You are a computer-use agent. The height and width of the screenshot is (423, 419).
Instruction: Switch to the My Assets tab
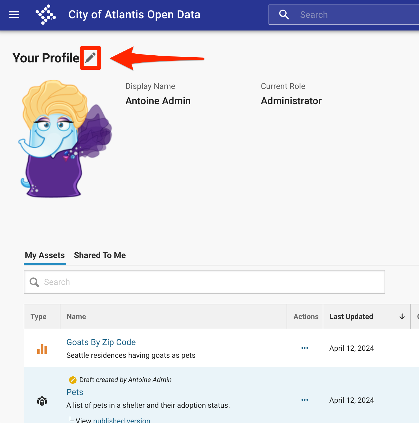point(45,255)
